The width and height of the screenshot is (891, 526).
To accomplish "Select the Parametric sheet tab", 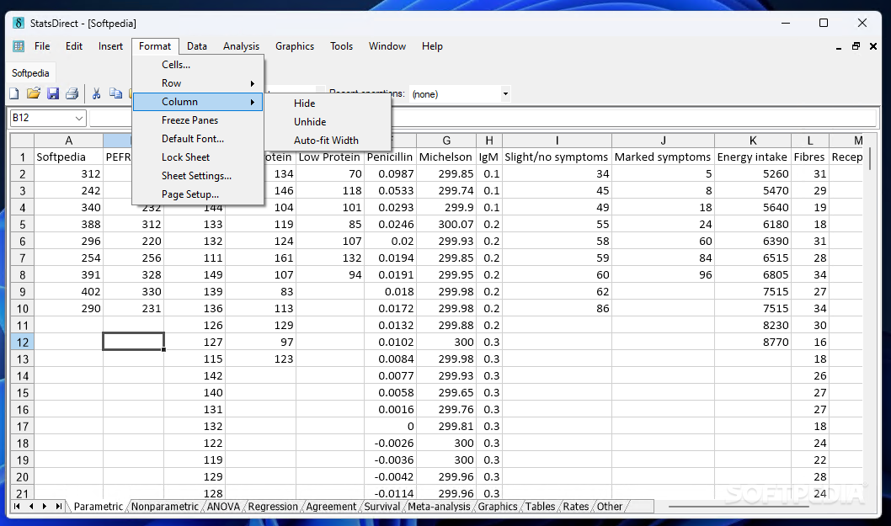I will 99,507.
